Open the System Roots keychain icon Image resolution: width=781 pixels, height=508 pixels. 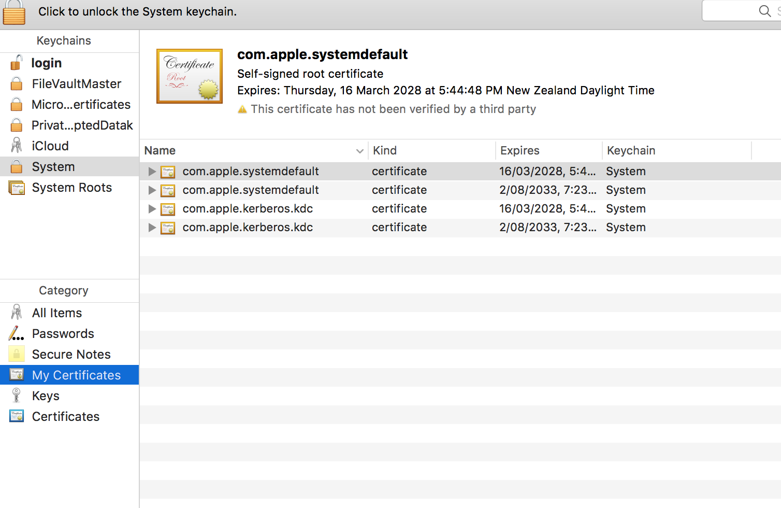click(17, 188)
